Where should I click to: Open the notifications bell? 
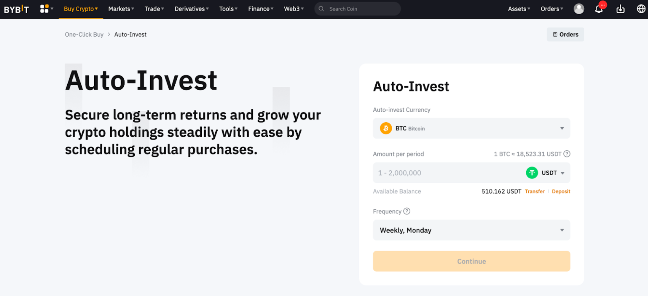599,9
